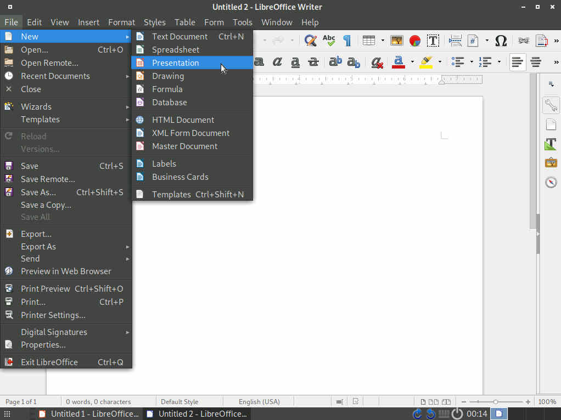The image size is (561, 420).
Task: Open the sidebar Gallery deck icon
Action: coord(551,163)
